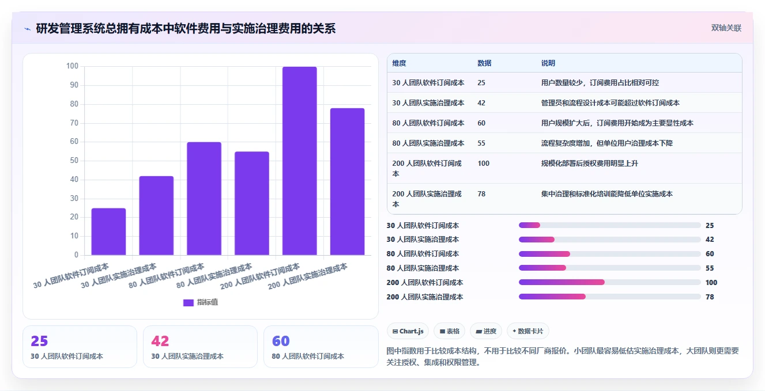Click table cell 用户数量较少，订阅费用占比相对可控
This screenshot has width=765, height=391.
click(601, 83)
